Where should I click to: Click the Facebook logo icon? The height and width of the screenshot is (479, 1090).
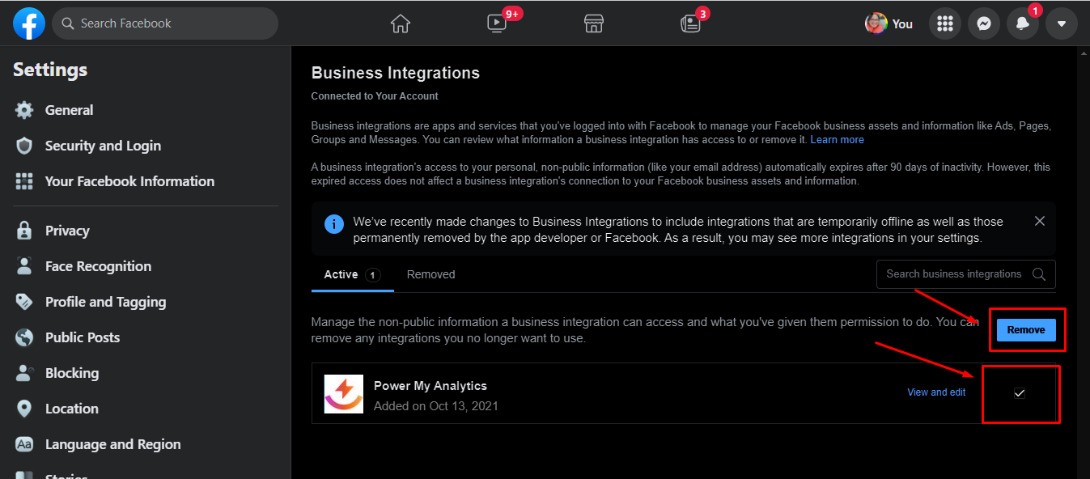(x=29, y=23)
